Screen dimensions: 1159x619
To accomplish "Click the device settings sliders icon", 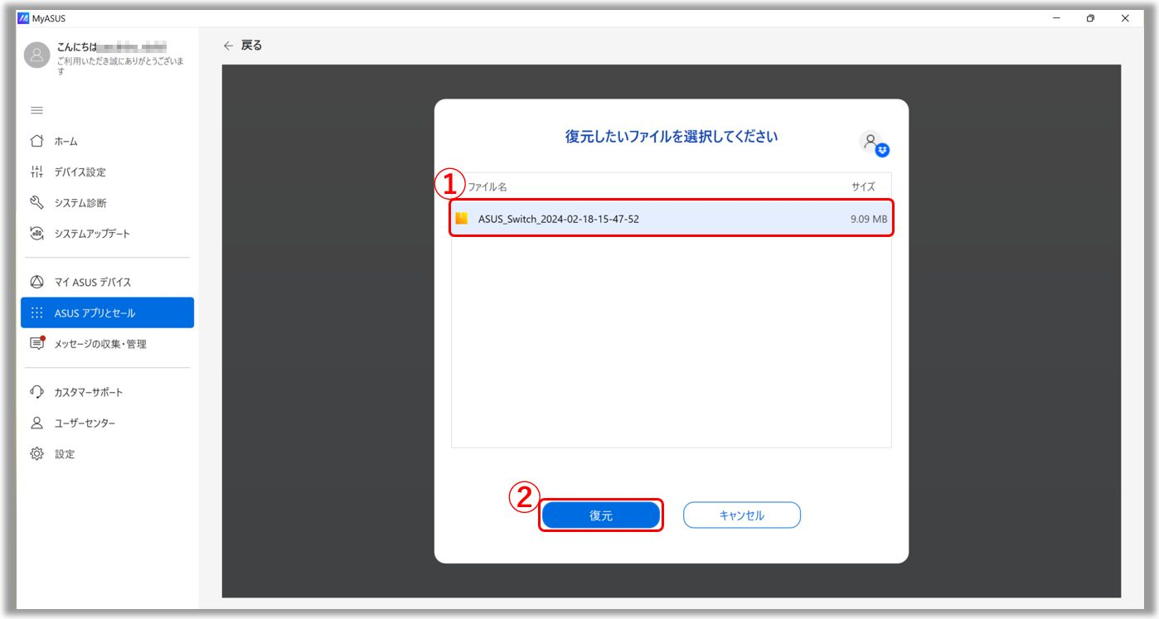I will click(x=36, y=172).
